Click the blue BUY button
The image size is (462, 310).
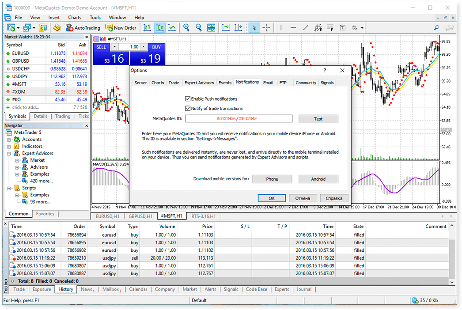click(x=156, y=47)
